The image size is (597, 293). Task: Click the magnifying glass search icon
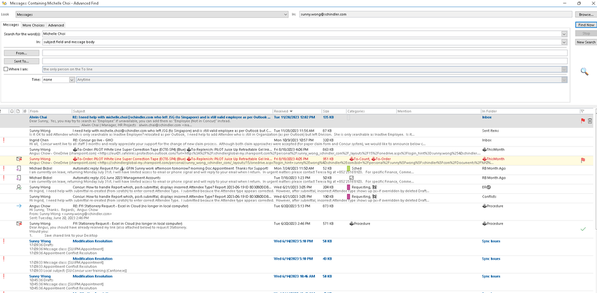[x=584, y=71]
